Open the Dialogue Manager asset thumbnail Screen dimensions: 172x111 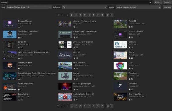click(10, 24)
